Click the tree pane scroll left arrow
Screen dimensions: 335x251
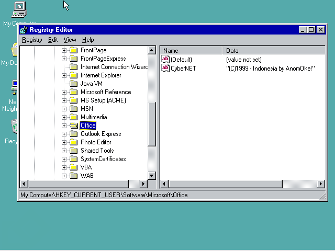coord(24,184)
